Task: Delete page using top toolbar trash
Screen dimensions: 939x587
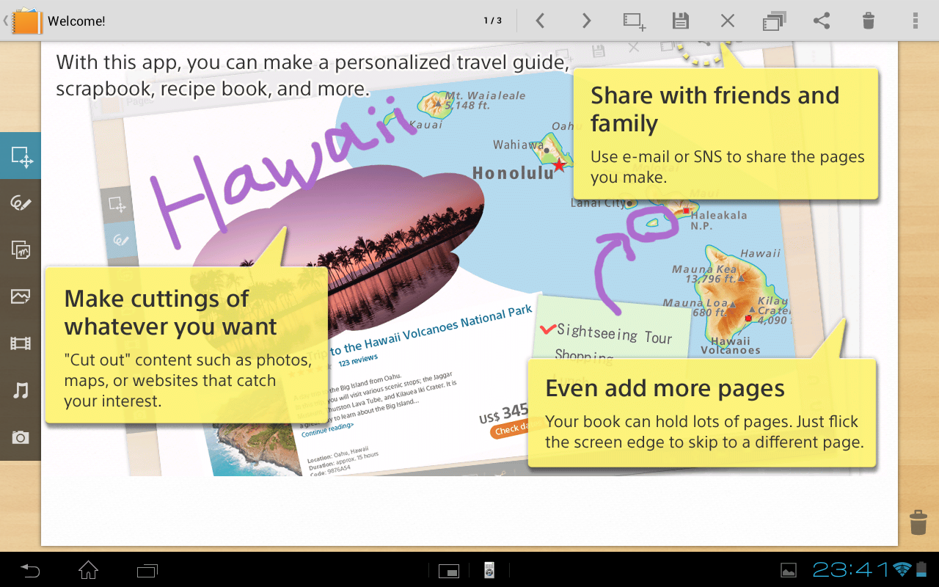Action: tap(869, 21)
